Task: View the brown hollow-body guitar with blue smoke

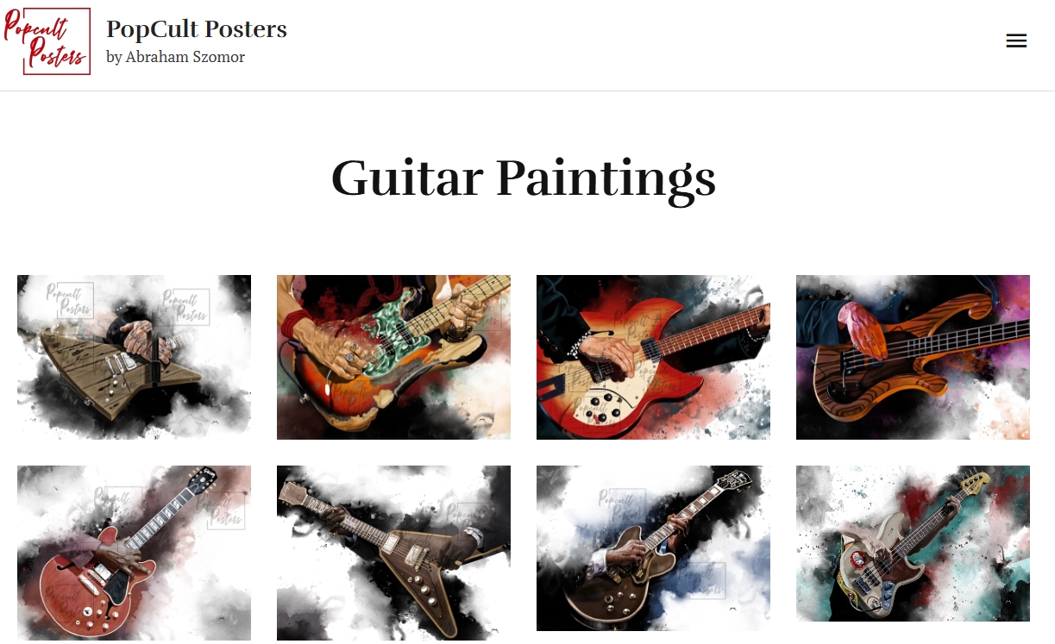Action: 653,548
